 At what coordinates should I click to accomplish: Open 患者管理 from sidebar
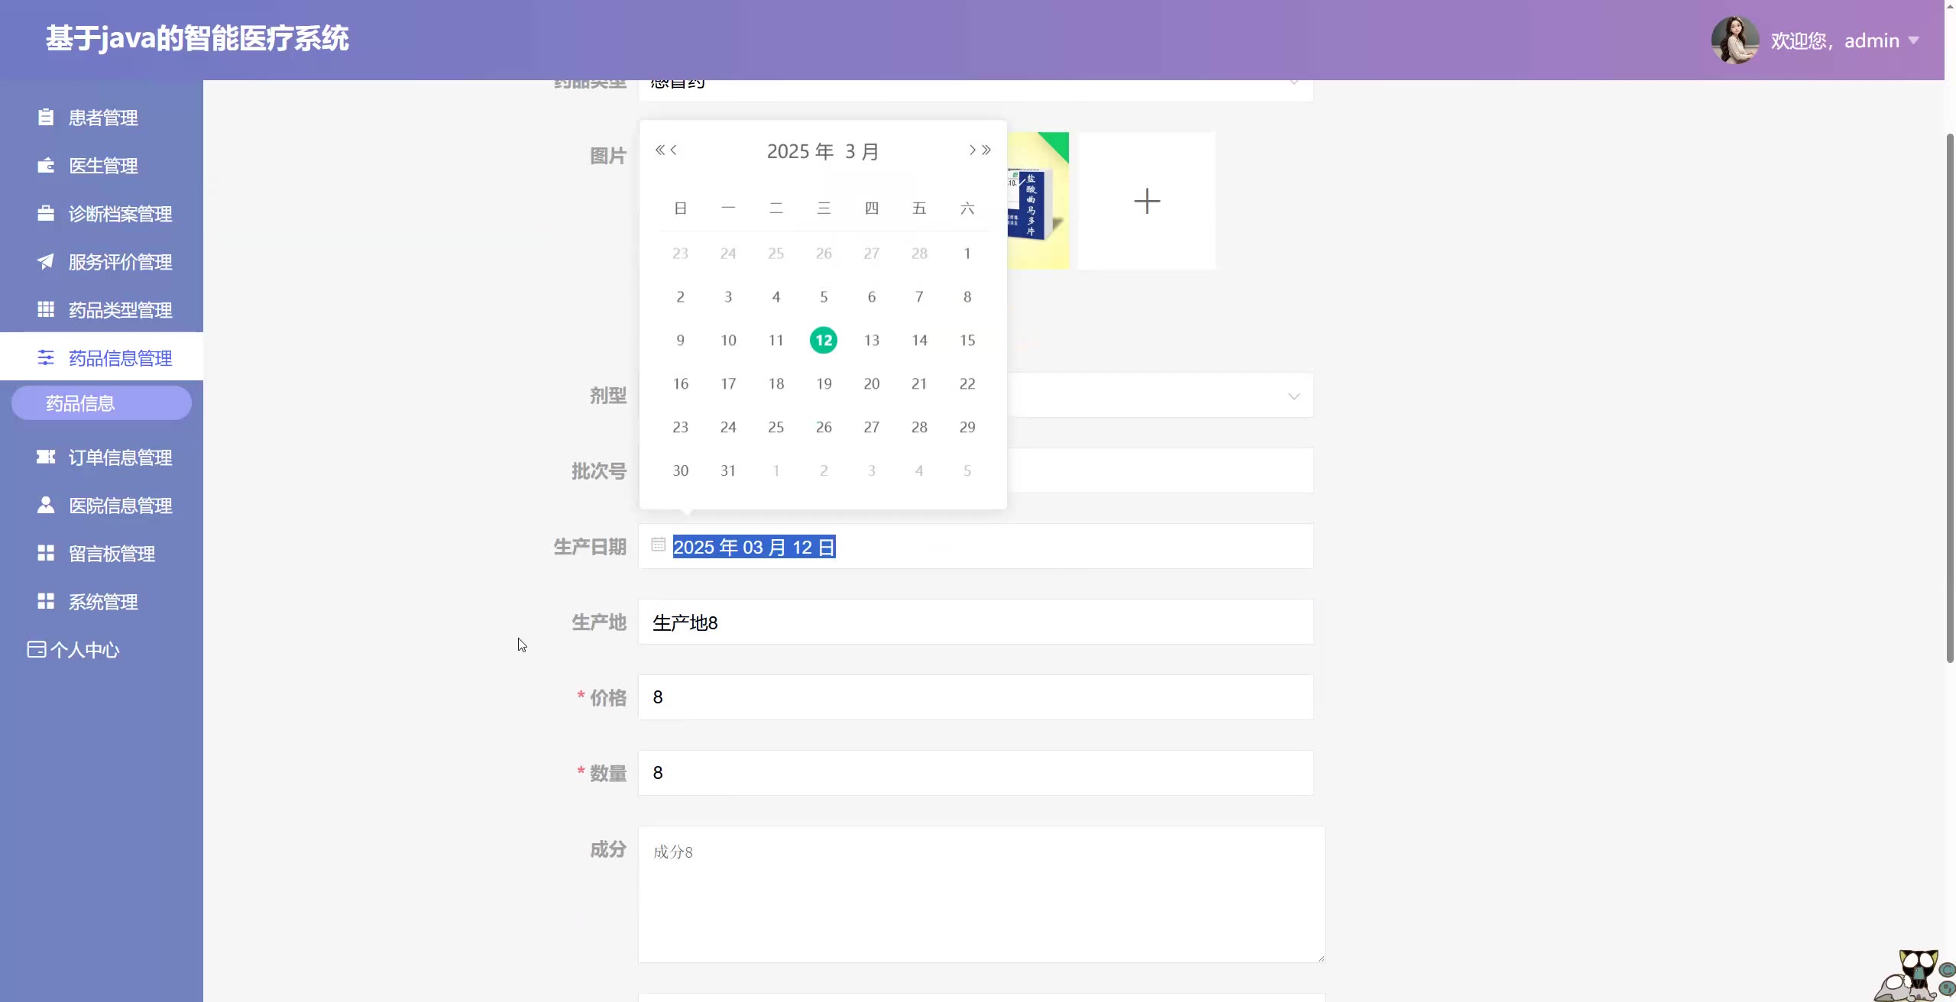pos(103,118)
